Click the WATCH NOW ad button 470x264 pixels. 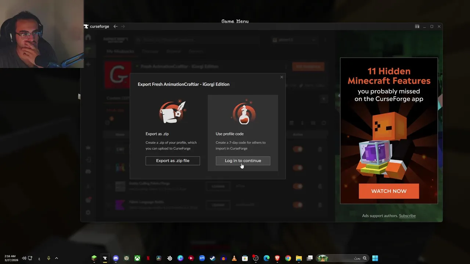click(x=389, y=191)
